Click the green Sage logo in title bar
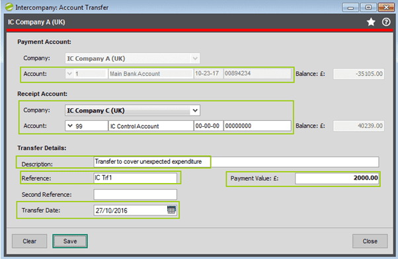Viewport: 398px width, 259px height. tap(9, 7)
